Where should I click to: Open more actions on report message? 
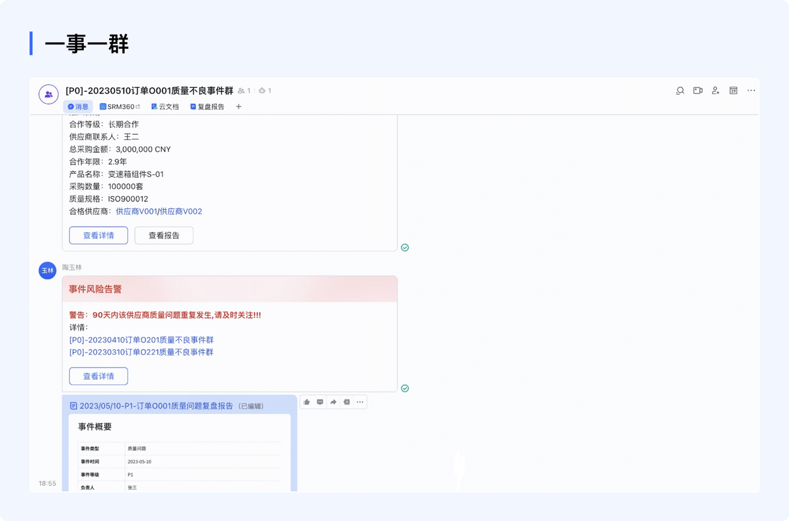(x=360, y=402)
